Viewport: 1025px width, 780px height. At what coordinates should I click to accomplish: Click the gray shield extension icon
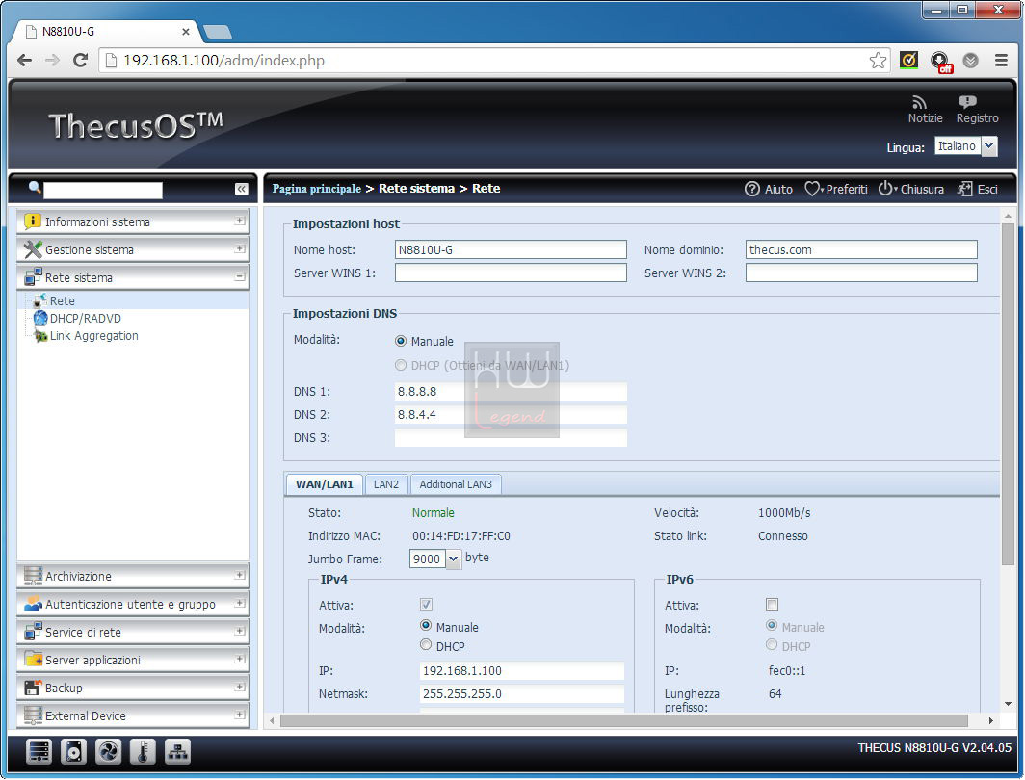(x=971, y=60)
